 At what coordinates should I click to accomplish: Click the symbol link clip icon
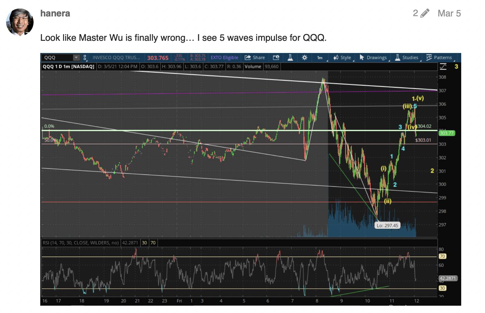point(85,58)
